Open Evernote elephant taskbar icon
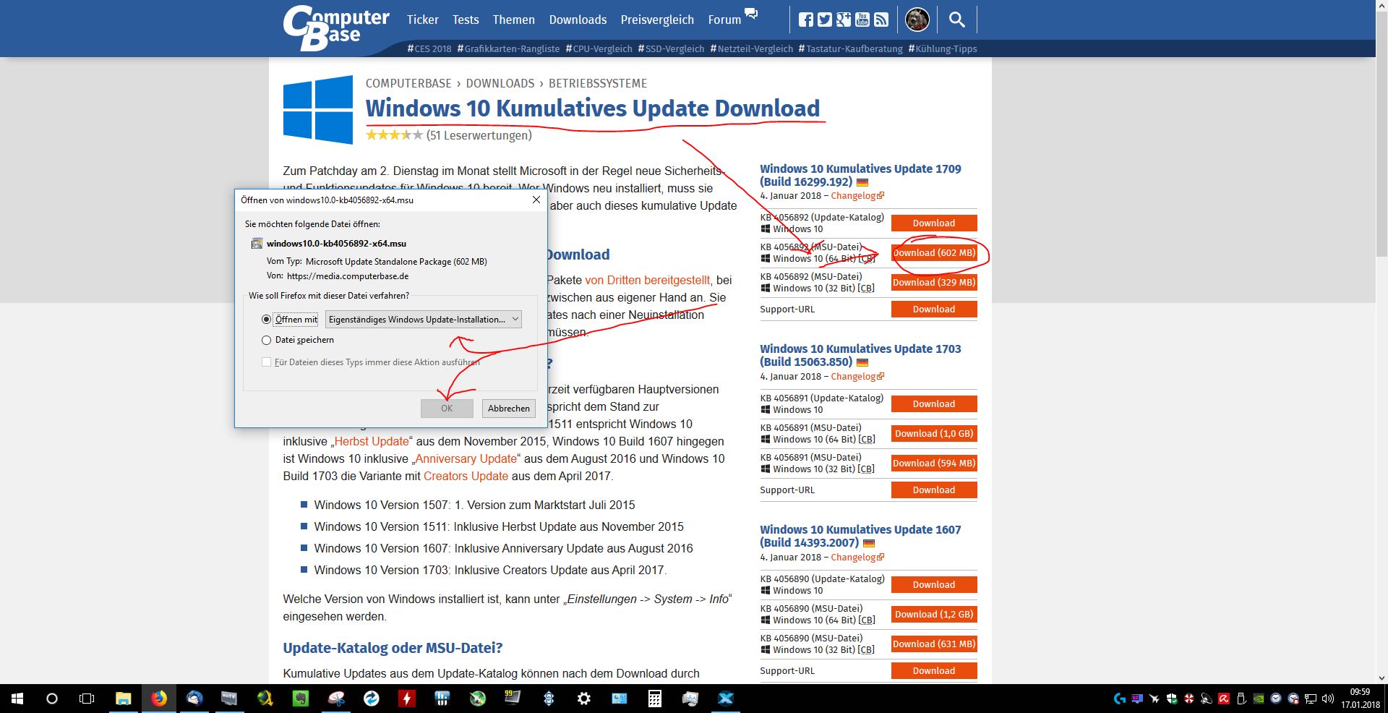1388x713 pixels. (x=300, y=699)
